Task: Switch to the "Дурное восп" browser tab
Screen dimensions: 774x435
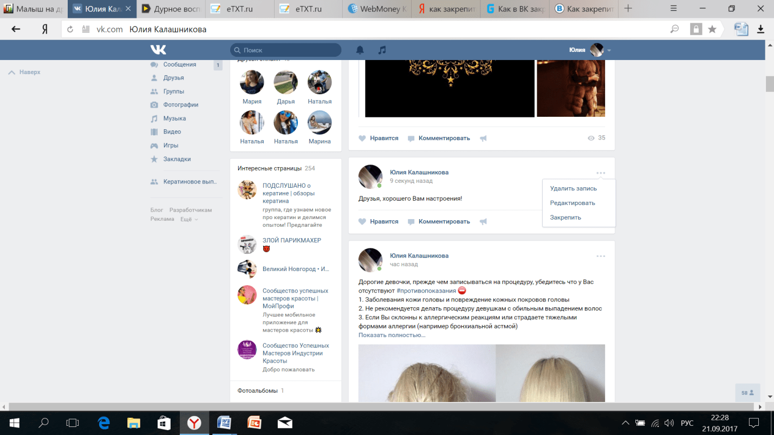Action: 172,9
